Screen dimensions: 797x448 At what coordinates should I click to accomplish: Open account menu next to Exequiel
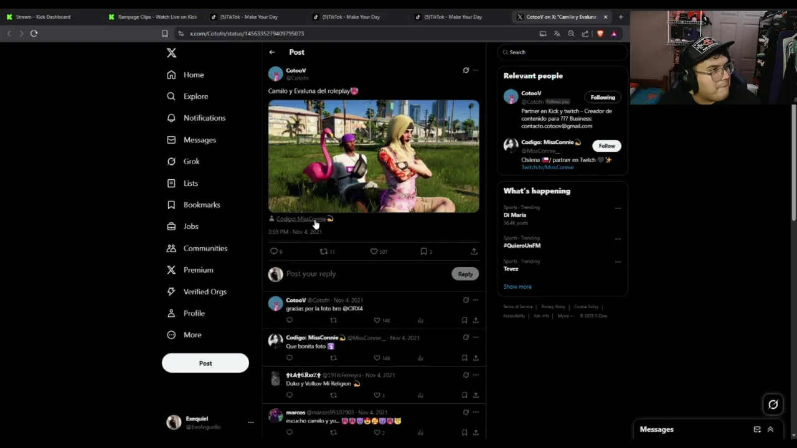pos(251,422)
